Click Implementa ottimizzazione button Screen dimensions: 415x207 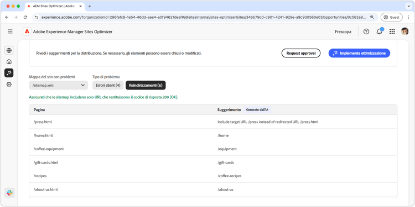coord(359,53)
